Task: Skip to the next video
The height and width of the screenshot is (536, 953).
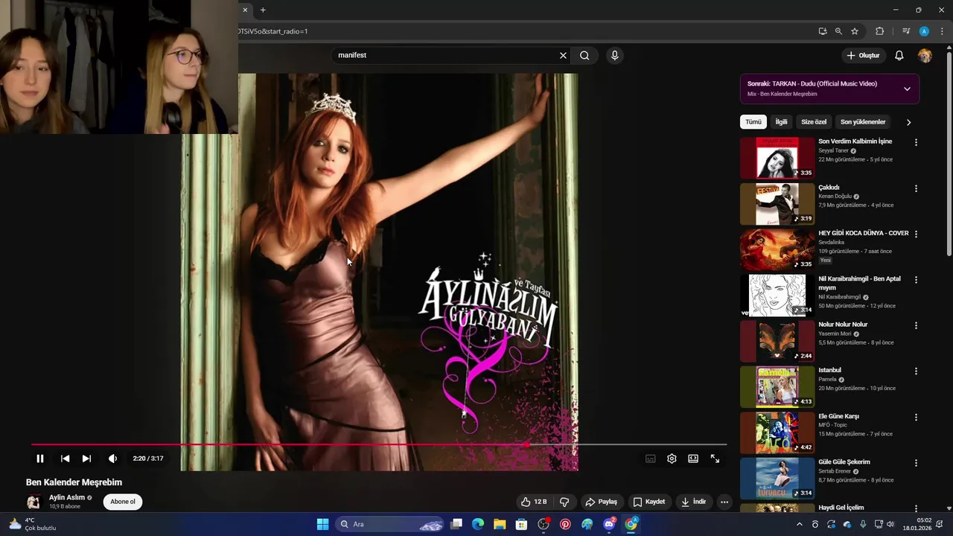Action: click(86, 459)
